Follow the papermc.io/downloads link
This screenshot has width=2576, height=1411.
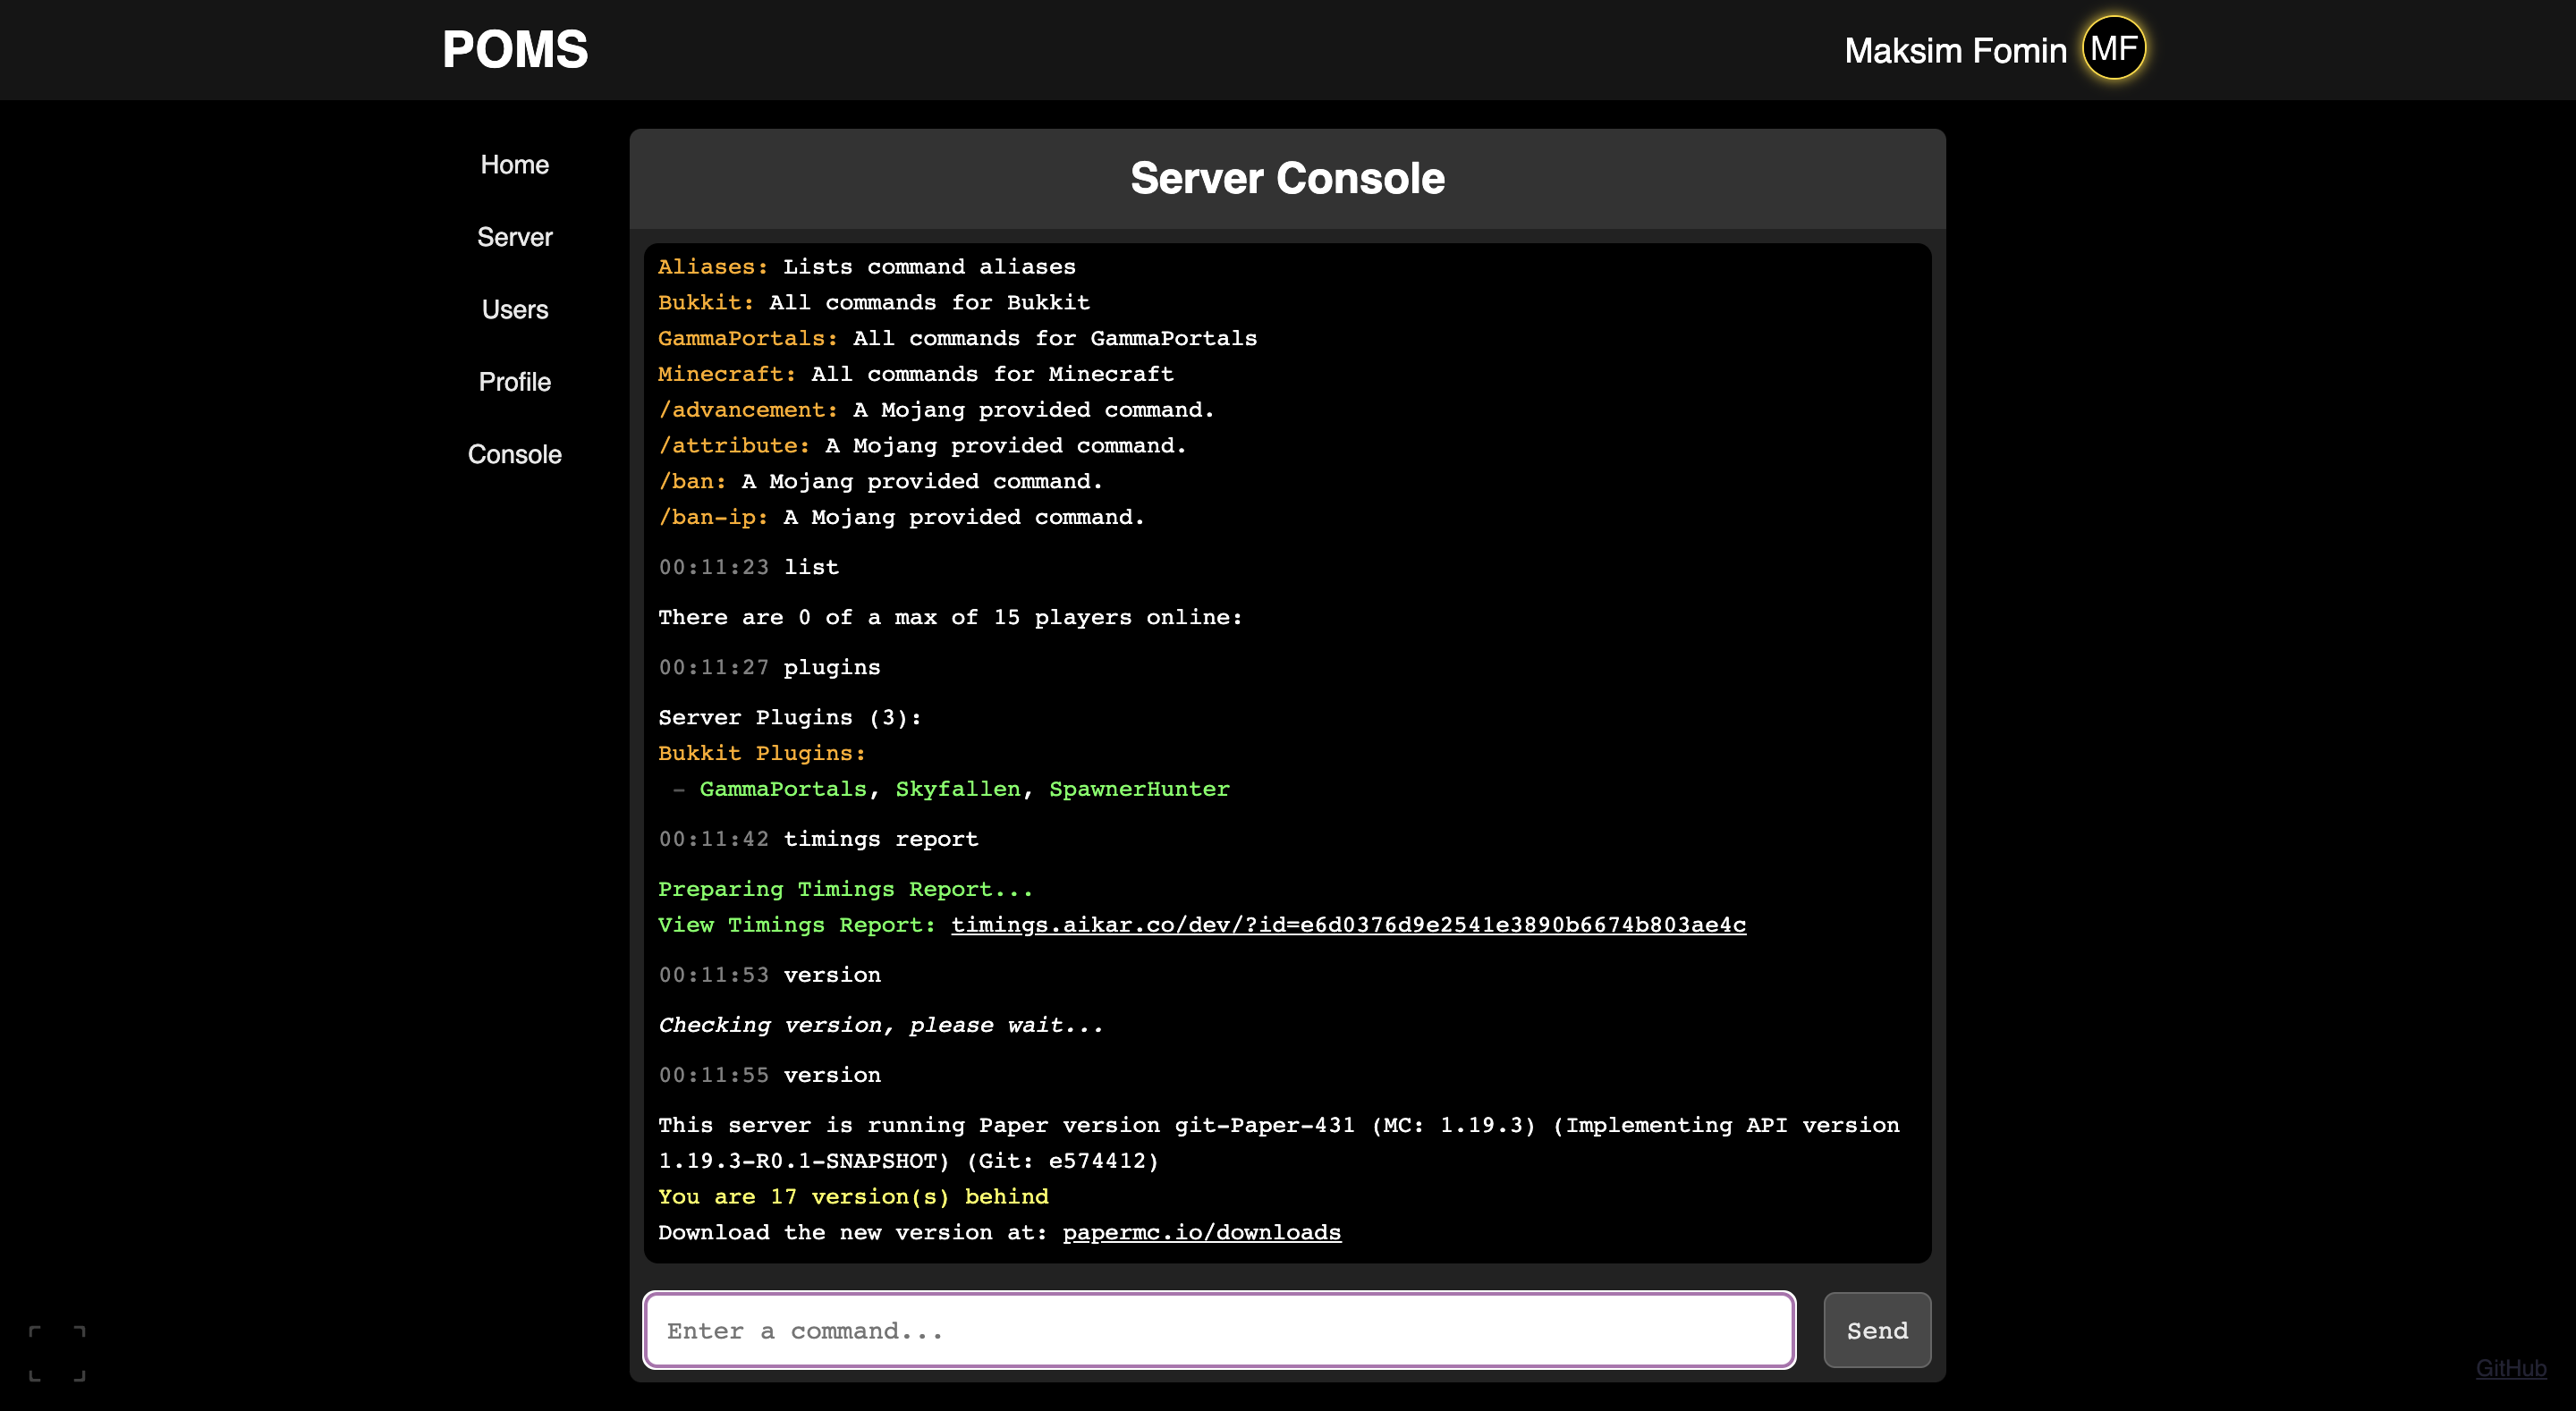(x=1201, y=1232)
